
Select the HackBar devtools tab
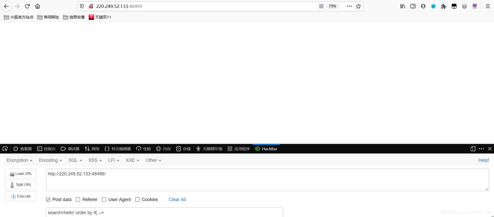(266, 149)
